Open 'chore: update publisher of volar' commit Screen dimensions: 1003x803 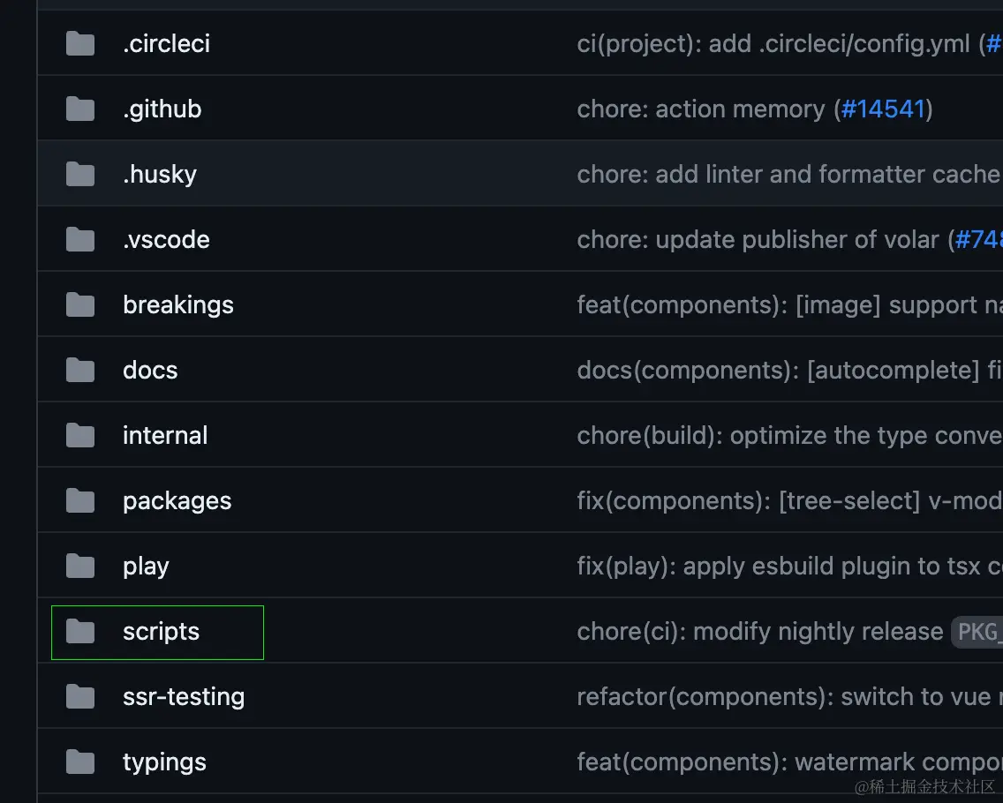[758, 239]
